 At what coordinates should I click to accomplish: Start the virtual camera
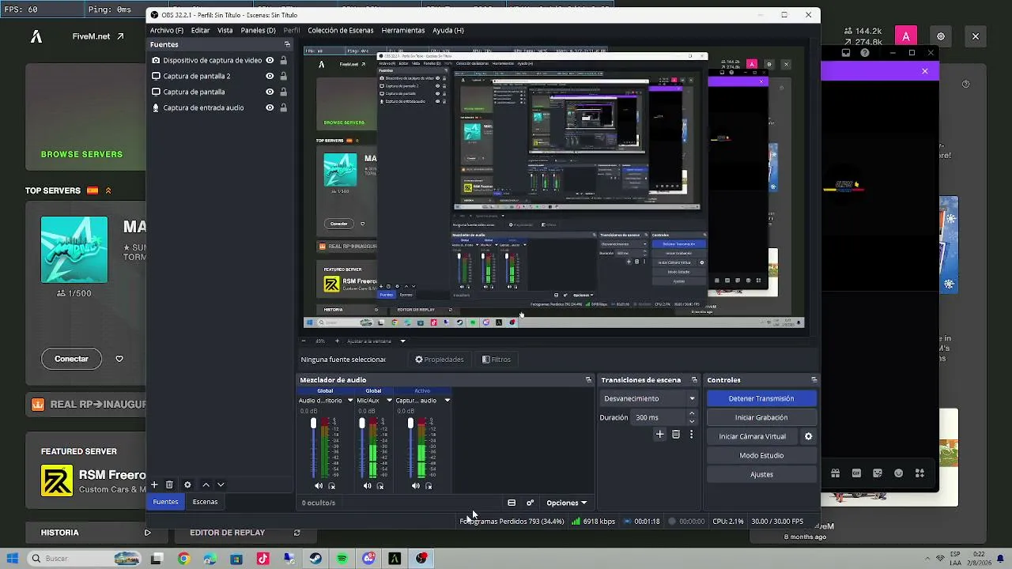point(752,436)
